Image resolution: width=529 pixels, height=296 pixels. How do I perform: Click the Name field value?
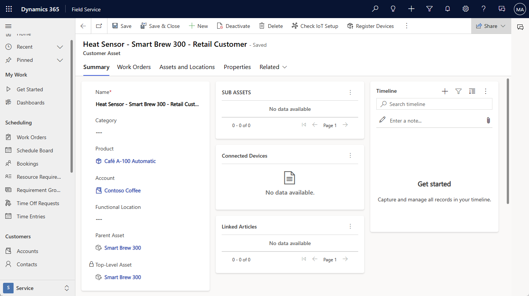147,104
